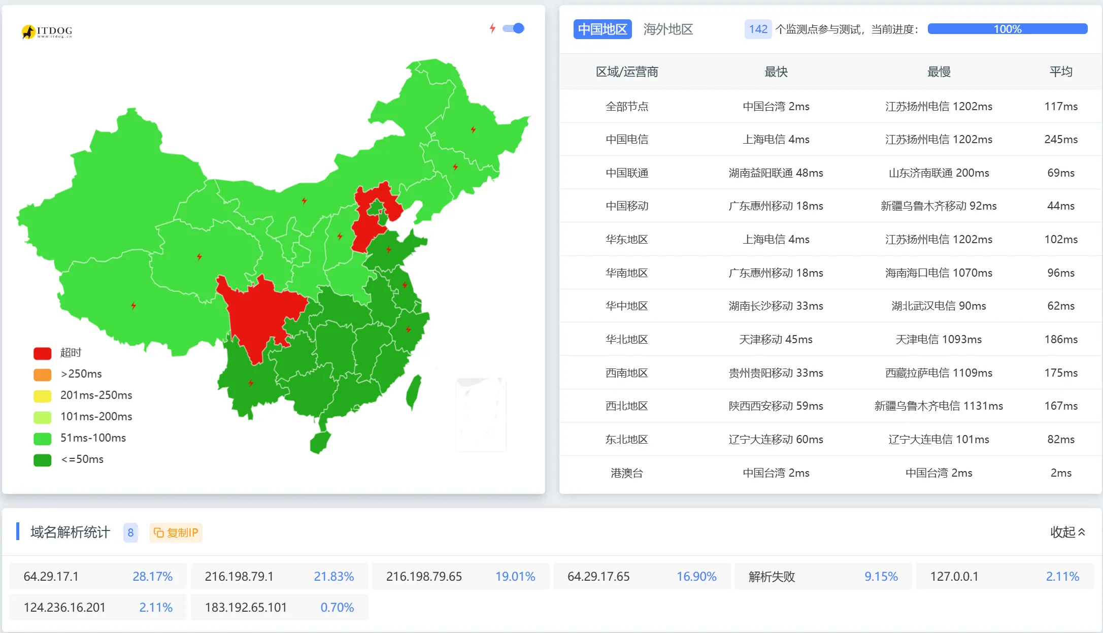The width and height of the screenshot is (1103, 633).
Task: Click the copy icon in 复制IP button
Action: 158,532
